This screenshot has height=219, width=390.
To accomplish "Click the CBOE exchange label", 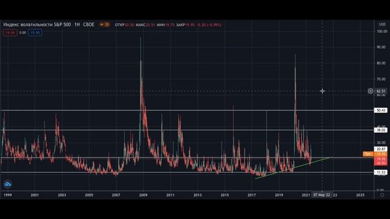I will (x=89, y=24).
